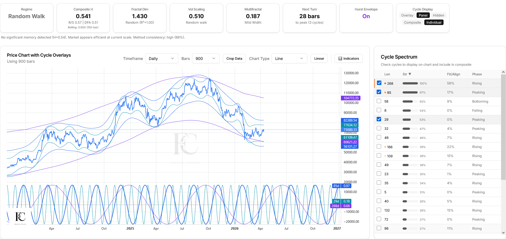Click the 85 cycle strength bar
This screenshot has height=239, width=506.
pyautogui.click(x=410, y=92)
